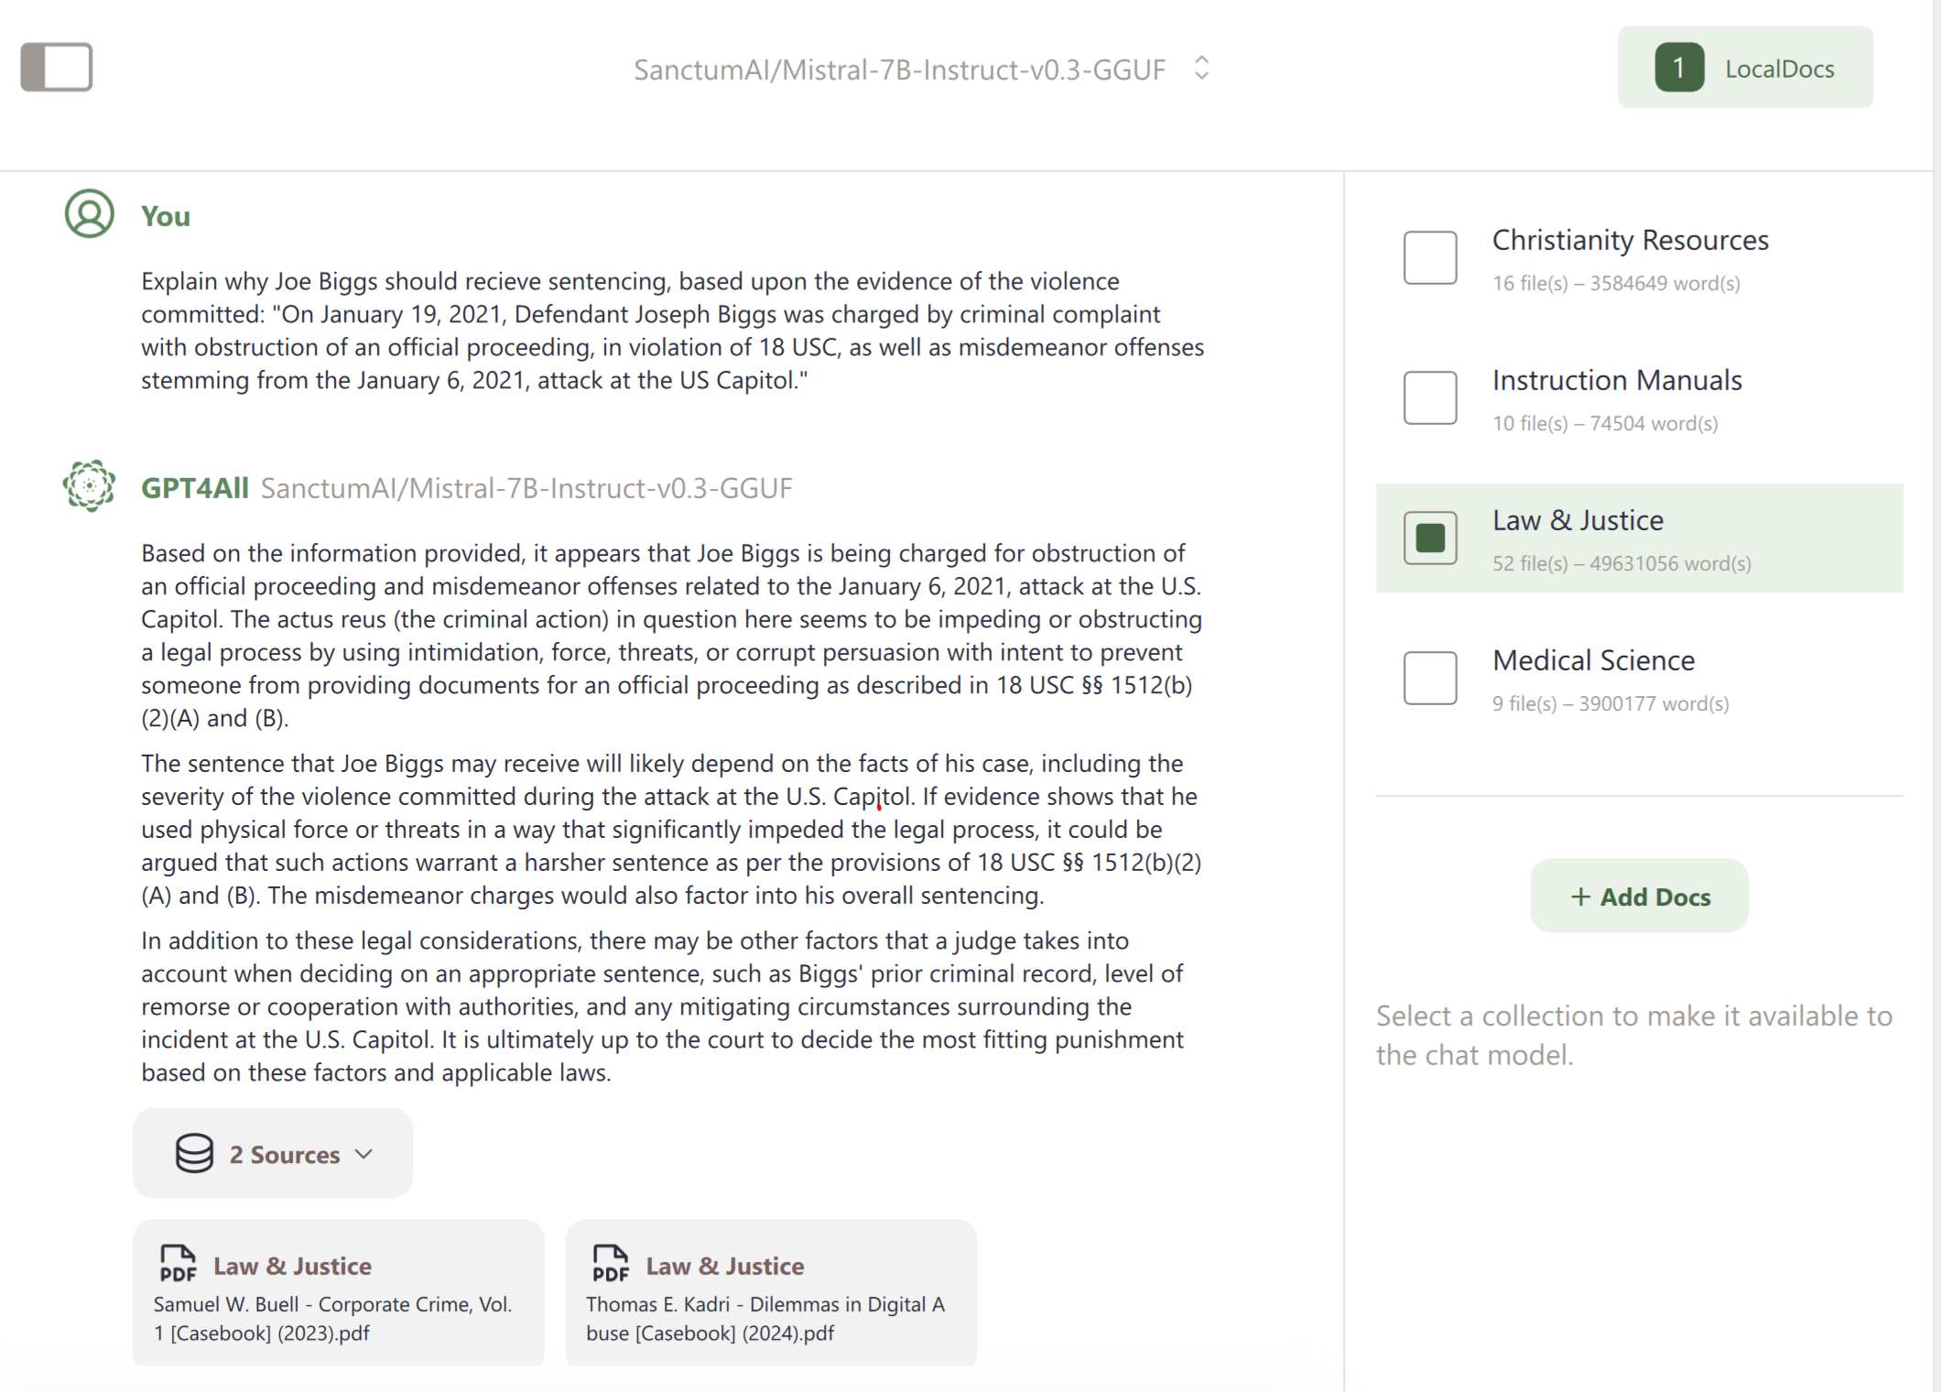Collapse the 2 Sources chevron
This screenshot has height=1392, width=1941.
click(364, 1154)
